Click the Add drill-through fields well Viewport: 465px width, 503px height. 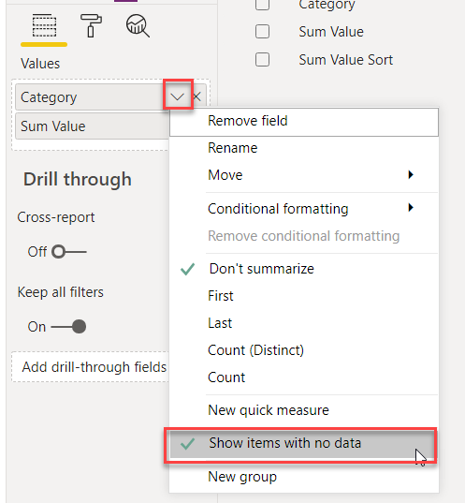pyautogui.click(x=91, y=367)
